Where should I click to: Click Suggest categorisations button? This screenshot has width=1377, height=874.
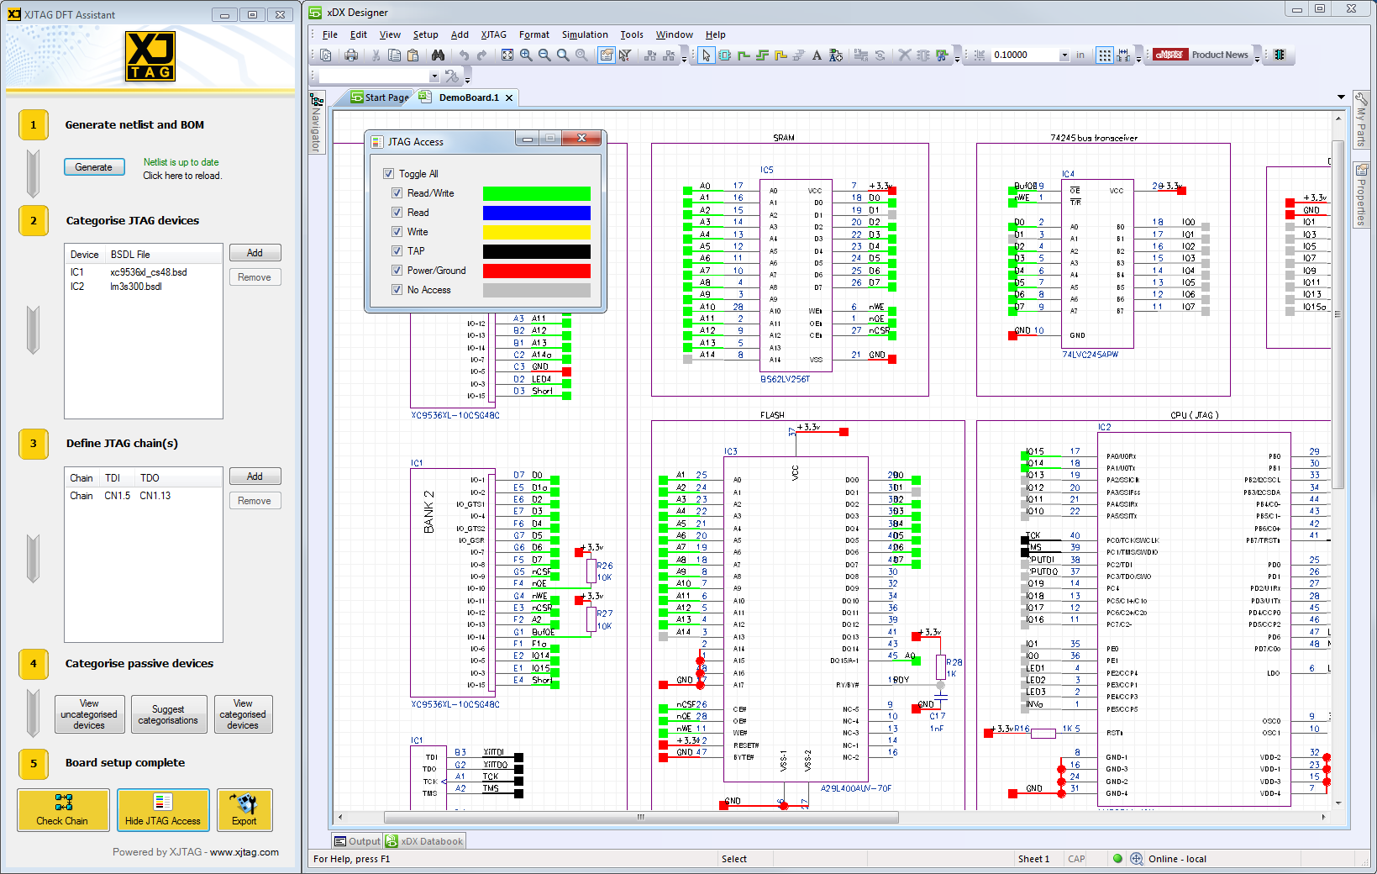click(x=169, y=714)
